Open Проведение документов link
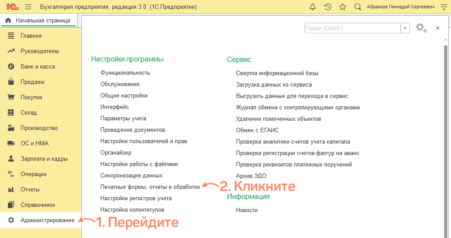The width and height of the screenshot is (451, 238). [133, 130]
